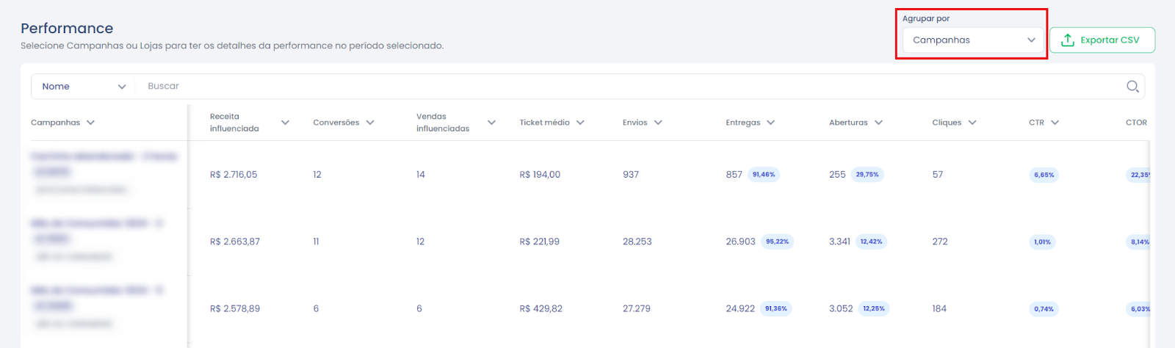This screenshot has height=348, width=1175.
Task: Open the Agrupar por Campanhas dropdown
Action: [x=972, y=40]
